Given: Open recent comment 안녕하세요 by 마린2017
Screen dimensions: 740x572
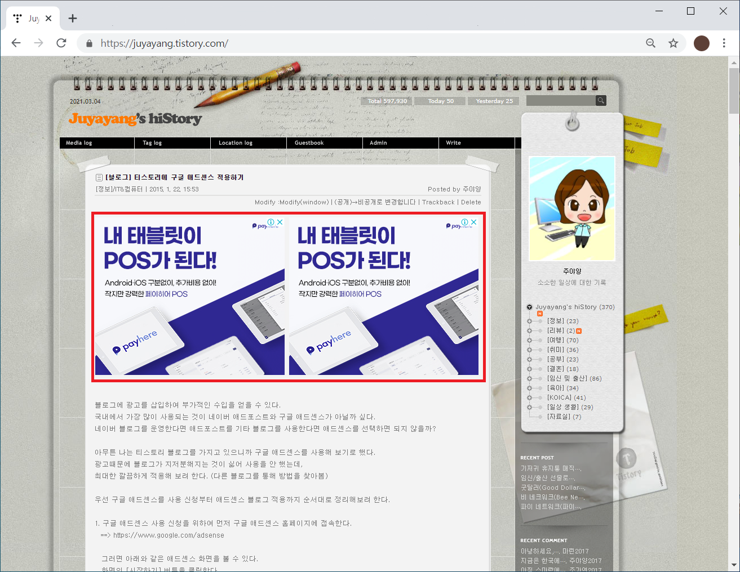Looking at the screenshot, I should click(555, 551).
